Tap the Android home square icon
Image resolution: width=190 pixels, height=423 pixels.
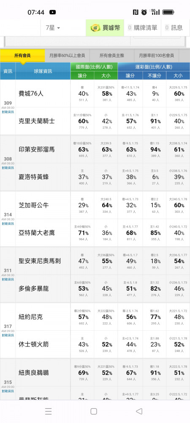[94, 411]
